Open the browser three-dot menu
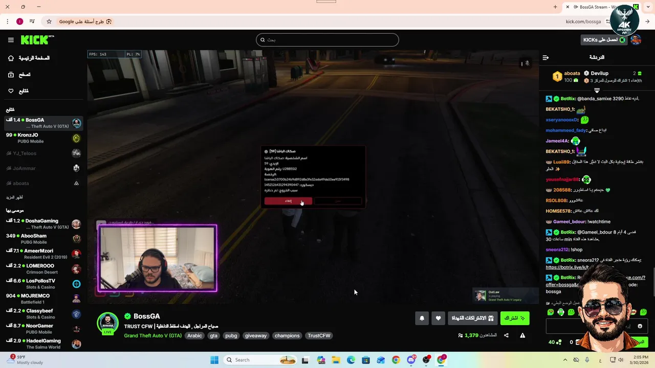The height and width of the screenshot is (368, 655). 7,21
